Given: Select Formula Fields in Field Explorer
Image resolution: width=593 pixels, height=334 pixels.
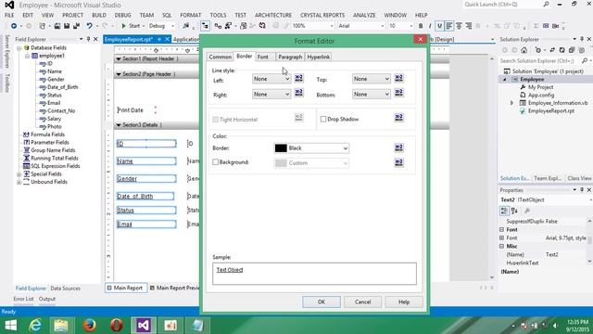Looking at the screenshot, I should 47,135.
